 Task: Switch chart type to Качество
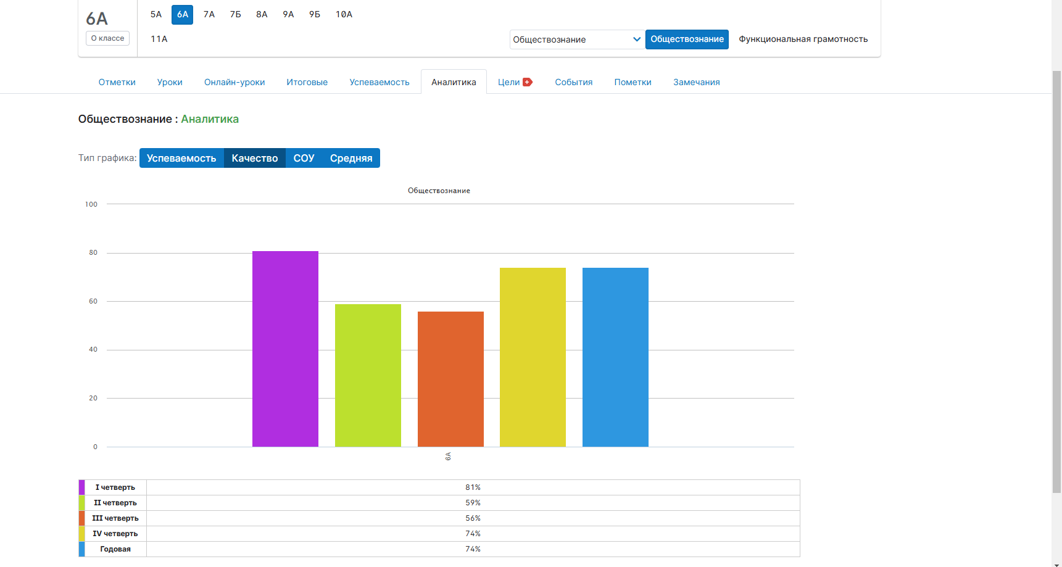pyautogui.click(x=255, y=158)
